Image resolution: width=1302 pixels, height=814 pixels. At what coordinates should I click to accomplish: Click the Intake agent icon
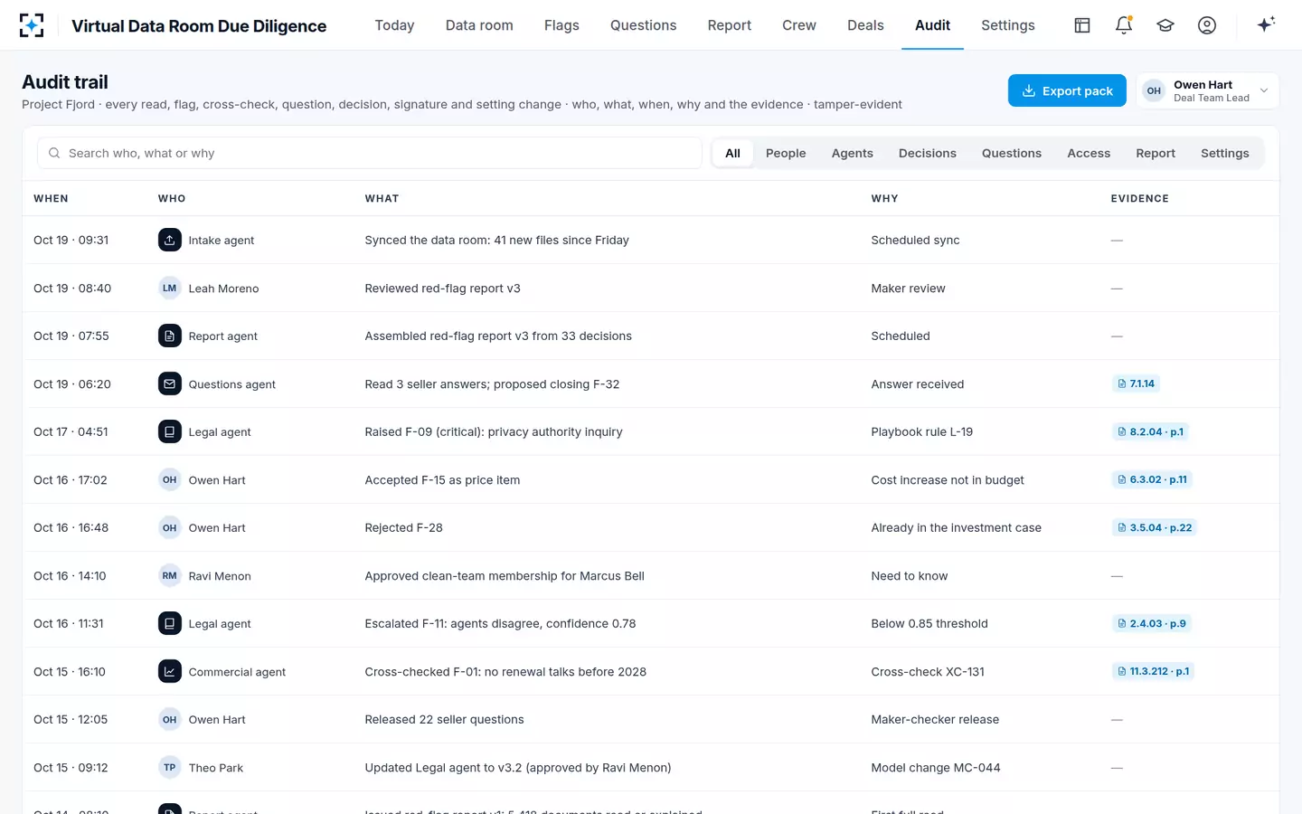(x=170, y=240)
